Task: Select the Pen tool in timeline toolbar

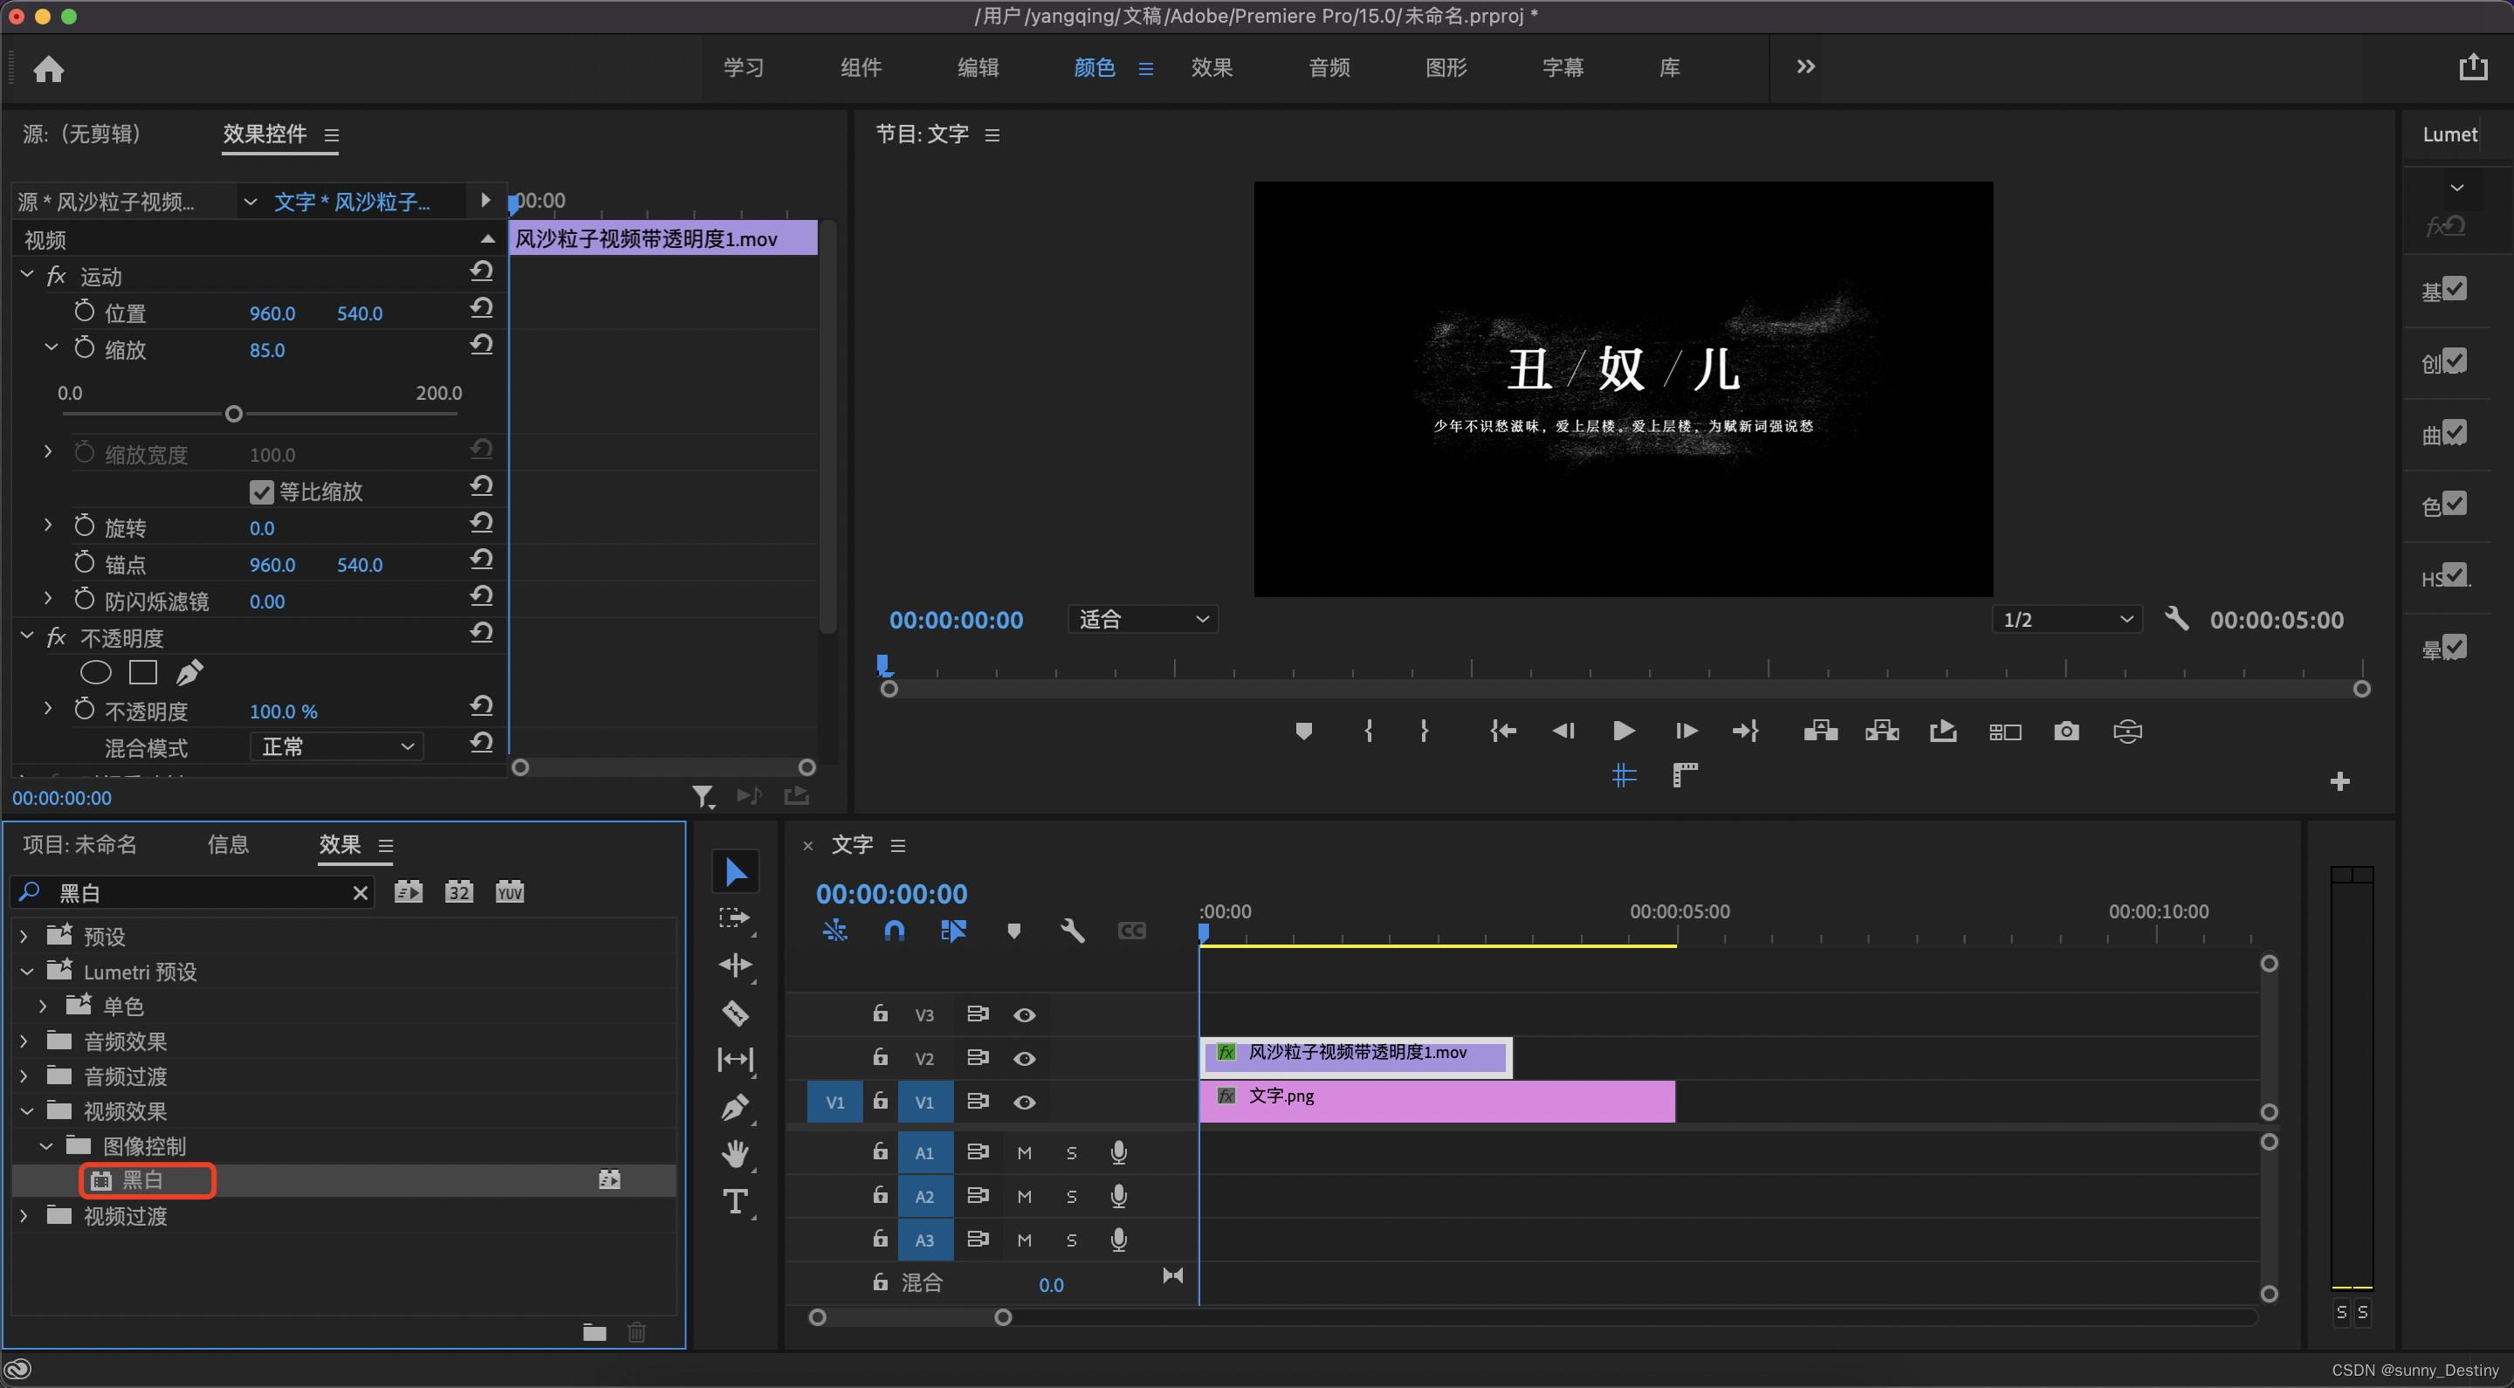Action: point(735,1107)
